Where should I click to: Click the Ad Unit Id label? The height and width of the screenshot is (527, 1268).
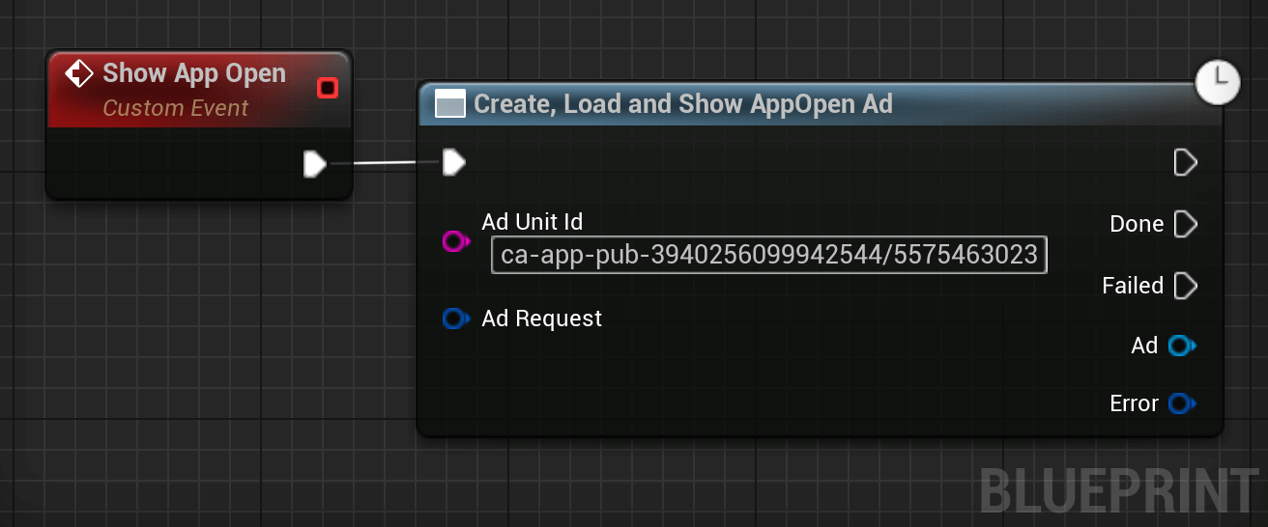533,222
